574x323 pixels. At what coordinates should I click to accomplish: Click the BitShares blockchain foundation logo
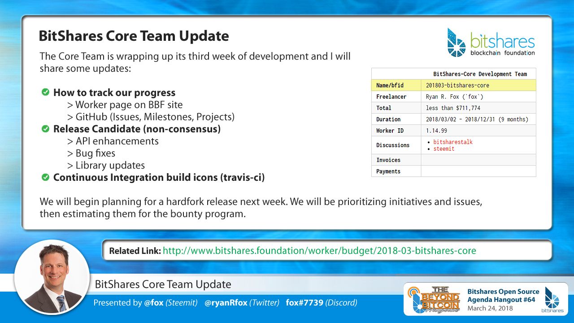tap(491, 43)
